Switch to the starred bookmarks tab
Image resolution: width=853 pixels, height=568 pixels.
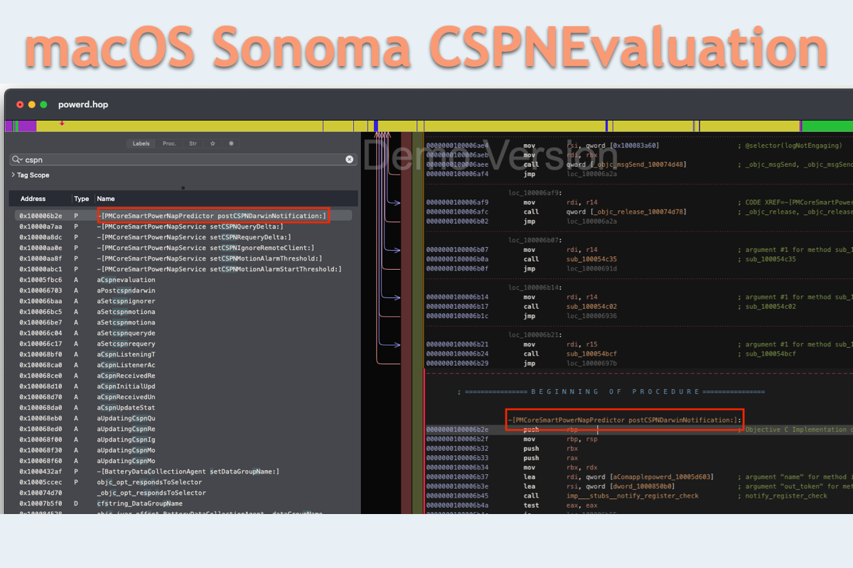pos(213,143)
